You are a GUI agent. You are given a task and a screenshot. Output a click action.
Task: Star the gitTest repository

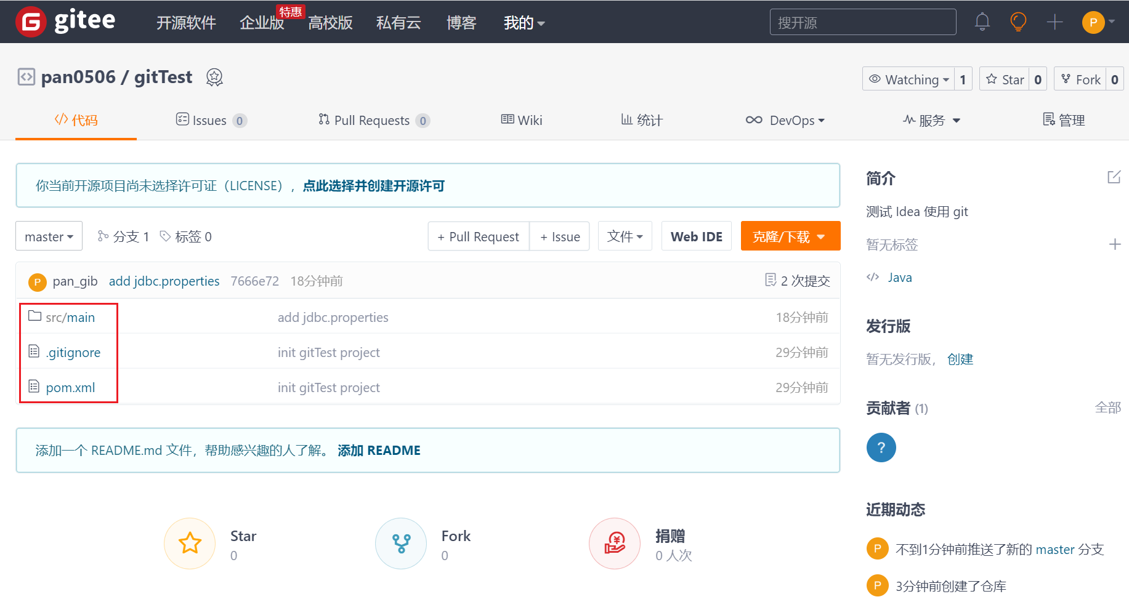click(x=1005, y=79)
